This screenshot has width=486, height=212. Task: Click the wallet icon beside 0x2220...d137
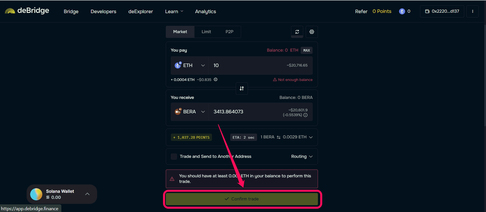[427, 11]
